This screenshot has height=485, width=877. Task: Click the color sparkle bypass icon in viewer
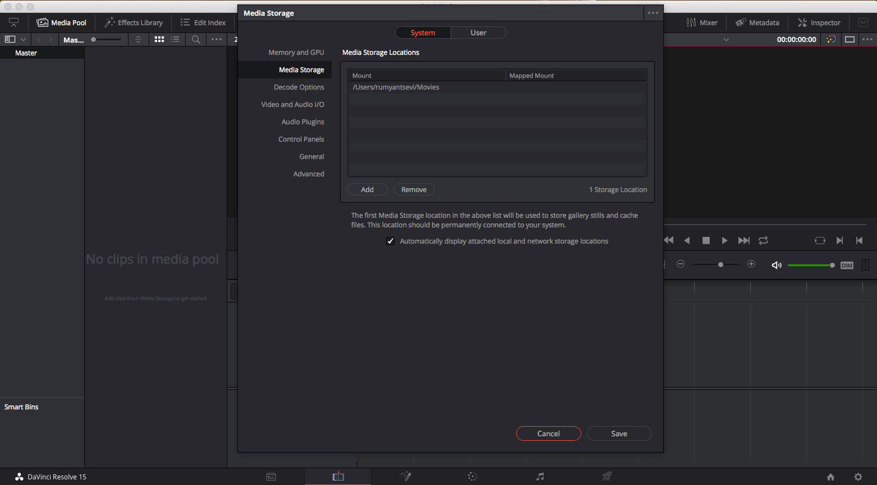coord(831,39)
